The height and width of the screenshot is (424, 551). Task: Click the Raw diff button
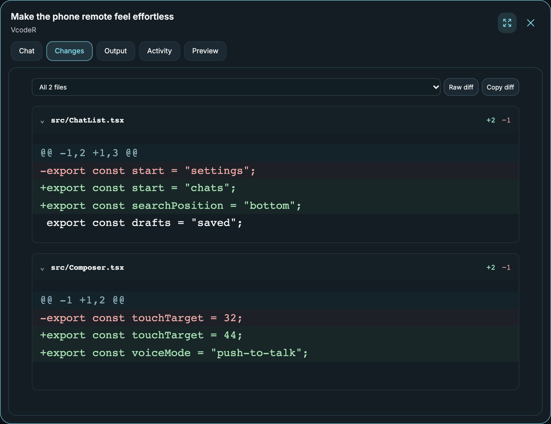point(461,87)
